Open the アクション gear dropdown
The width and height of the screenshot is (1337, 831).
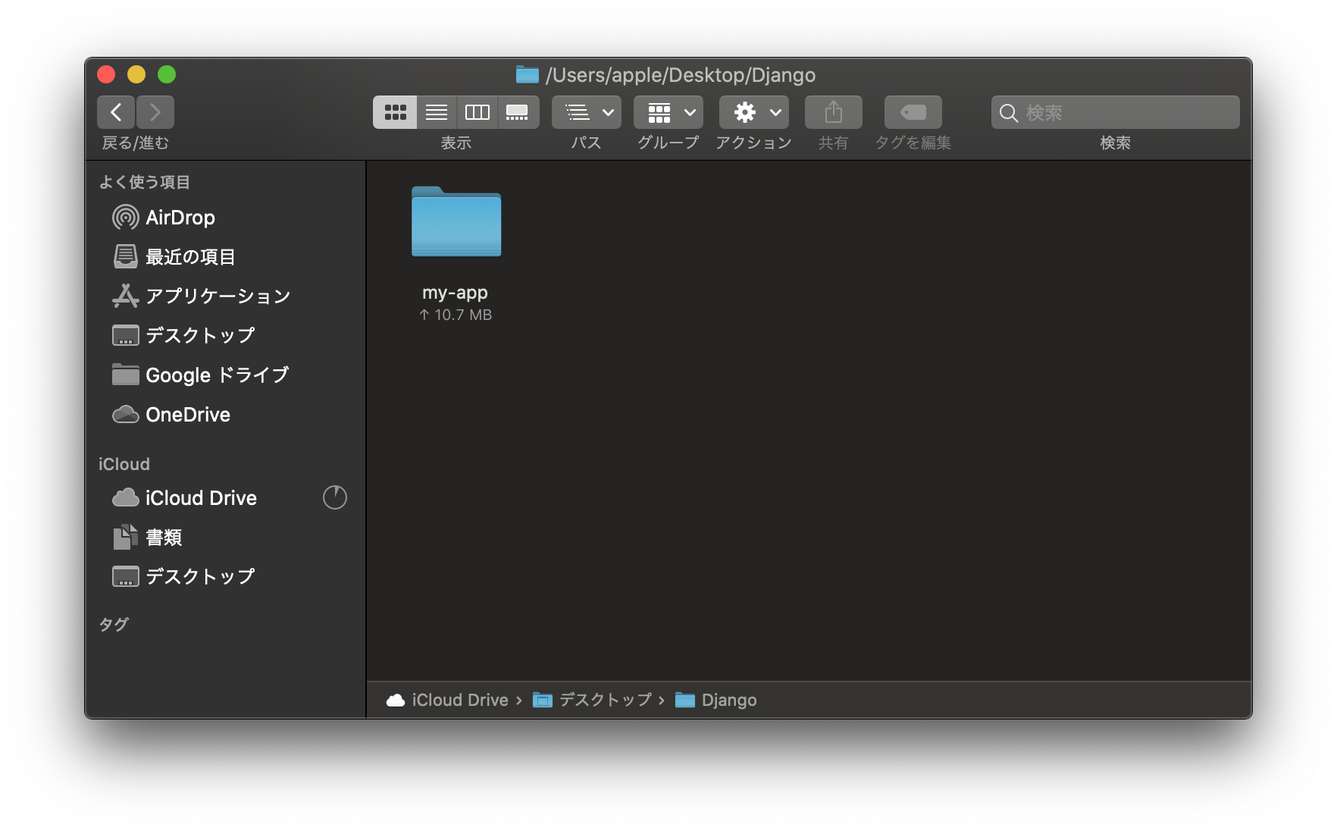point(753,111)
